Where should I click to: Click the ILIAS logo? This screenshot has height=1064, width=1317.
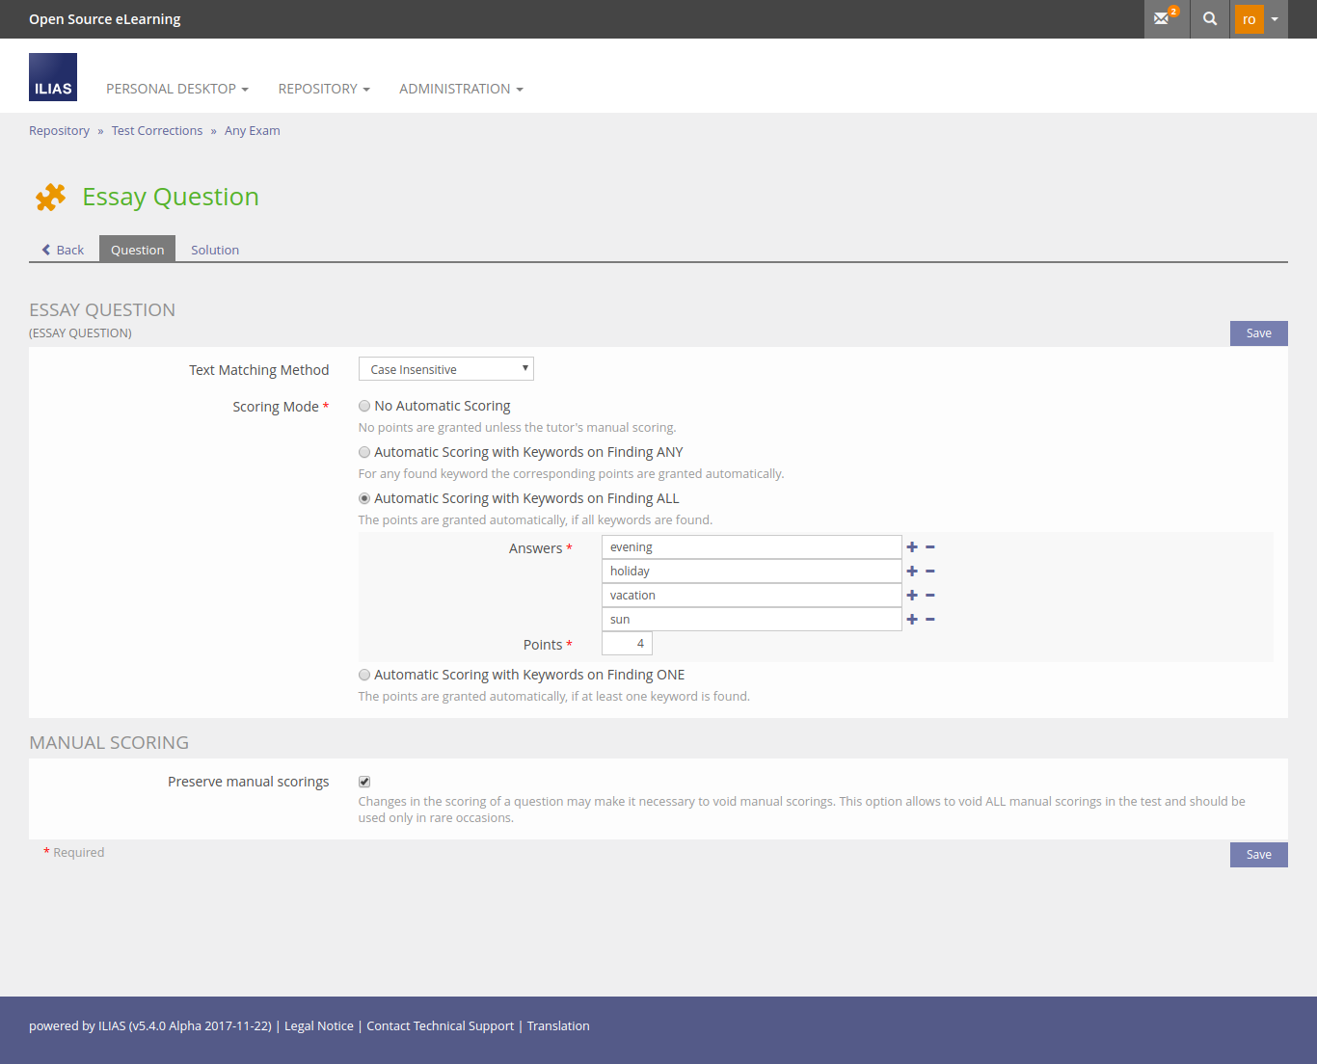53,77
